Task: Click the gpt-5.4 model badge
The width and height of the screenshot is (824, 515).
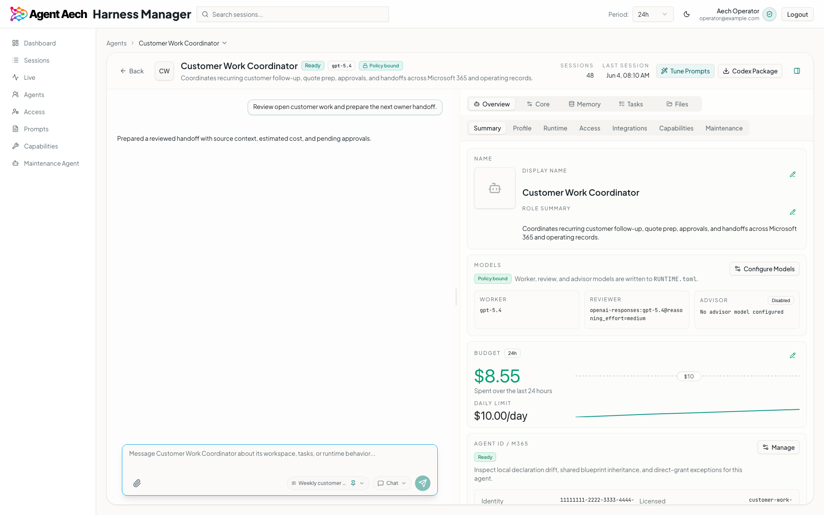Action: pyautogui.click(x=342, y=66)
